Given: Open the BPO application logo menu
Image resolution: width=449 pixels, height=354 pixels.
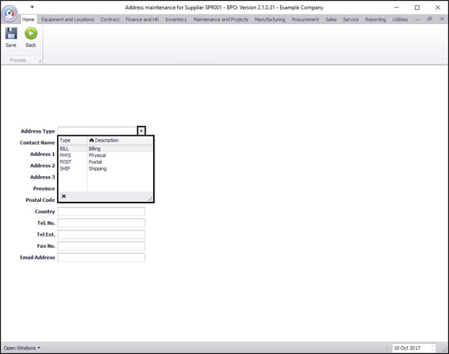Looking at the screenshot, I should tap(10, 13).
